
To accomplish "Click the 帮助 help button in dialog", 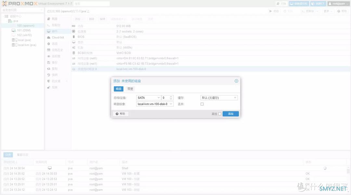I will tap(121, 114).
